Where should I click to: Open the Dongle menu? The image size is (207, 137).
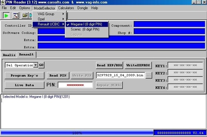click(82, 8)
